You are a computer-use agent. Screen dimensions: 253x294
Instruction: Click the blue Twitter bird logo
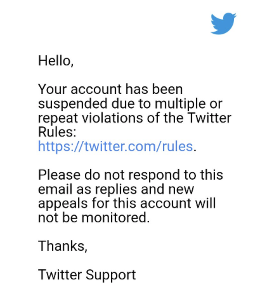click(223, 23)
